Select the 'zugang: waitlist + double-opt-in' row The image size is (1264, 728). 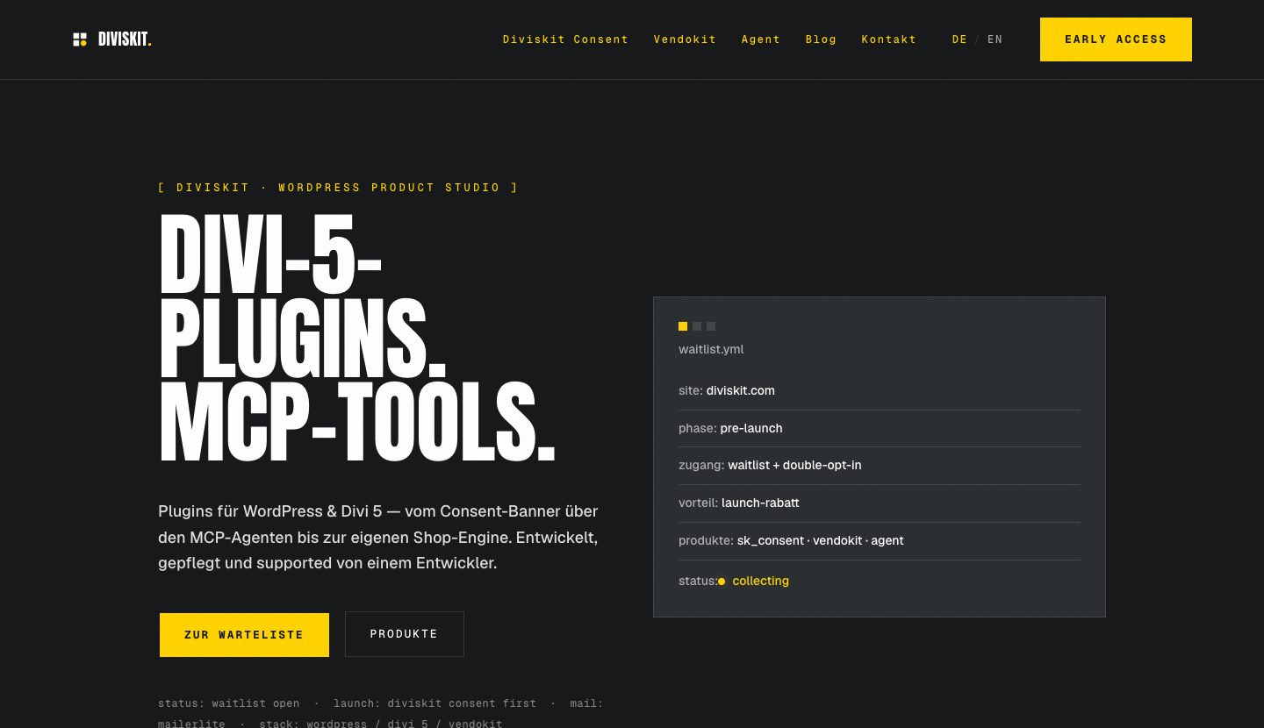click(x=880, y=466)
